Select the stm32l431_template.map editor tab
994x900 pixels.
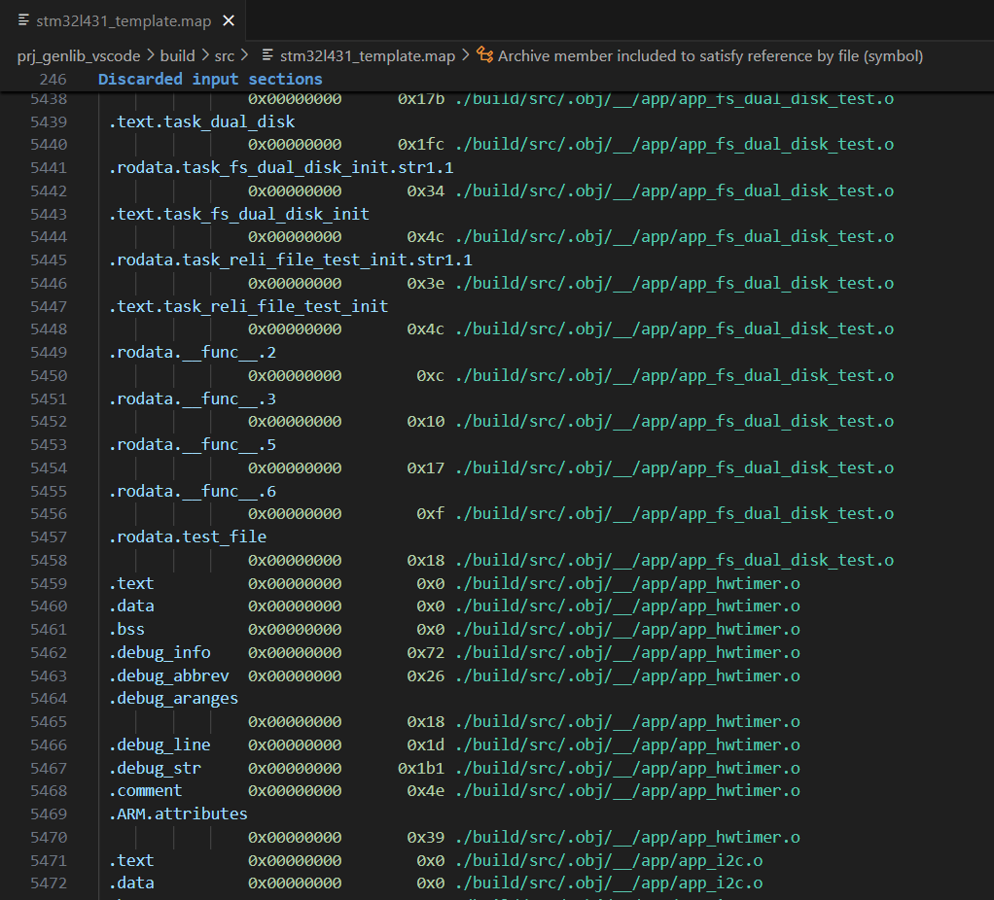[x=123, y=20]
